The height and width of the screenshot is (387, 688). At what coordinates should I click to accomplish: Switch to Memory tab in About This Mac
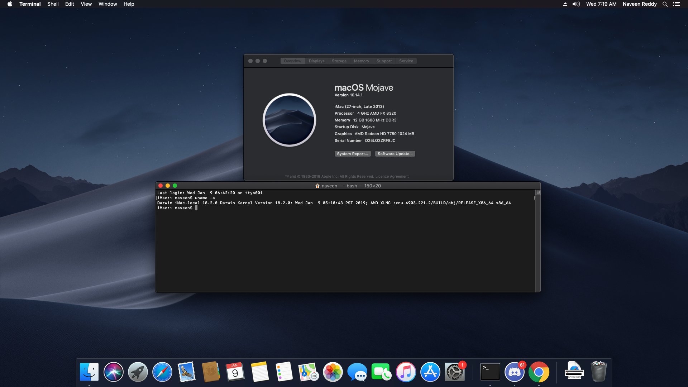click(x=361, y=61)
